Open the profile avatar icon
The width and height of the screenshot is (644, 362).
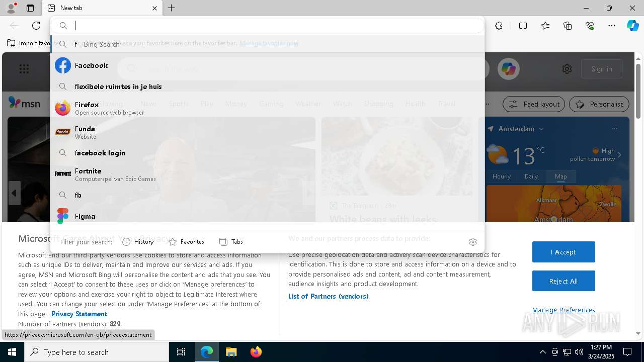[11, 8]
